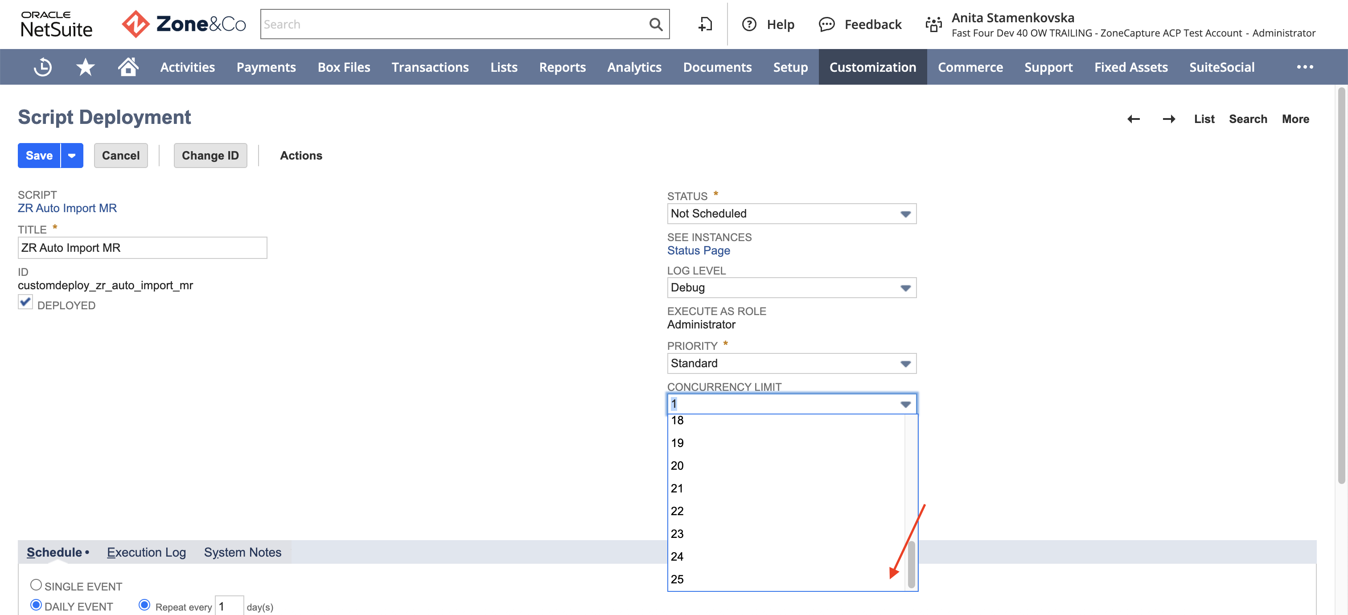Click the Search link near List
Image resolution: width=1348 pixels, height=615 pixels.
pos(1248,119)
